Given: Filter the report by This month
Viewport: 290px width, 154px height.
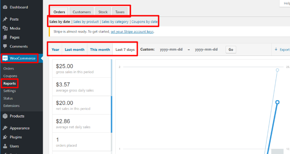Looking at the screenshot, I should (x=100, y=49).
